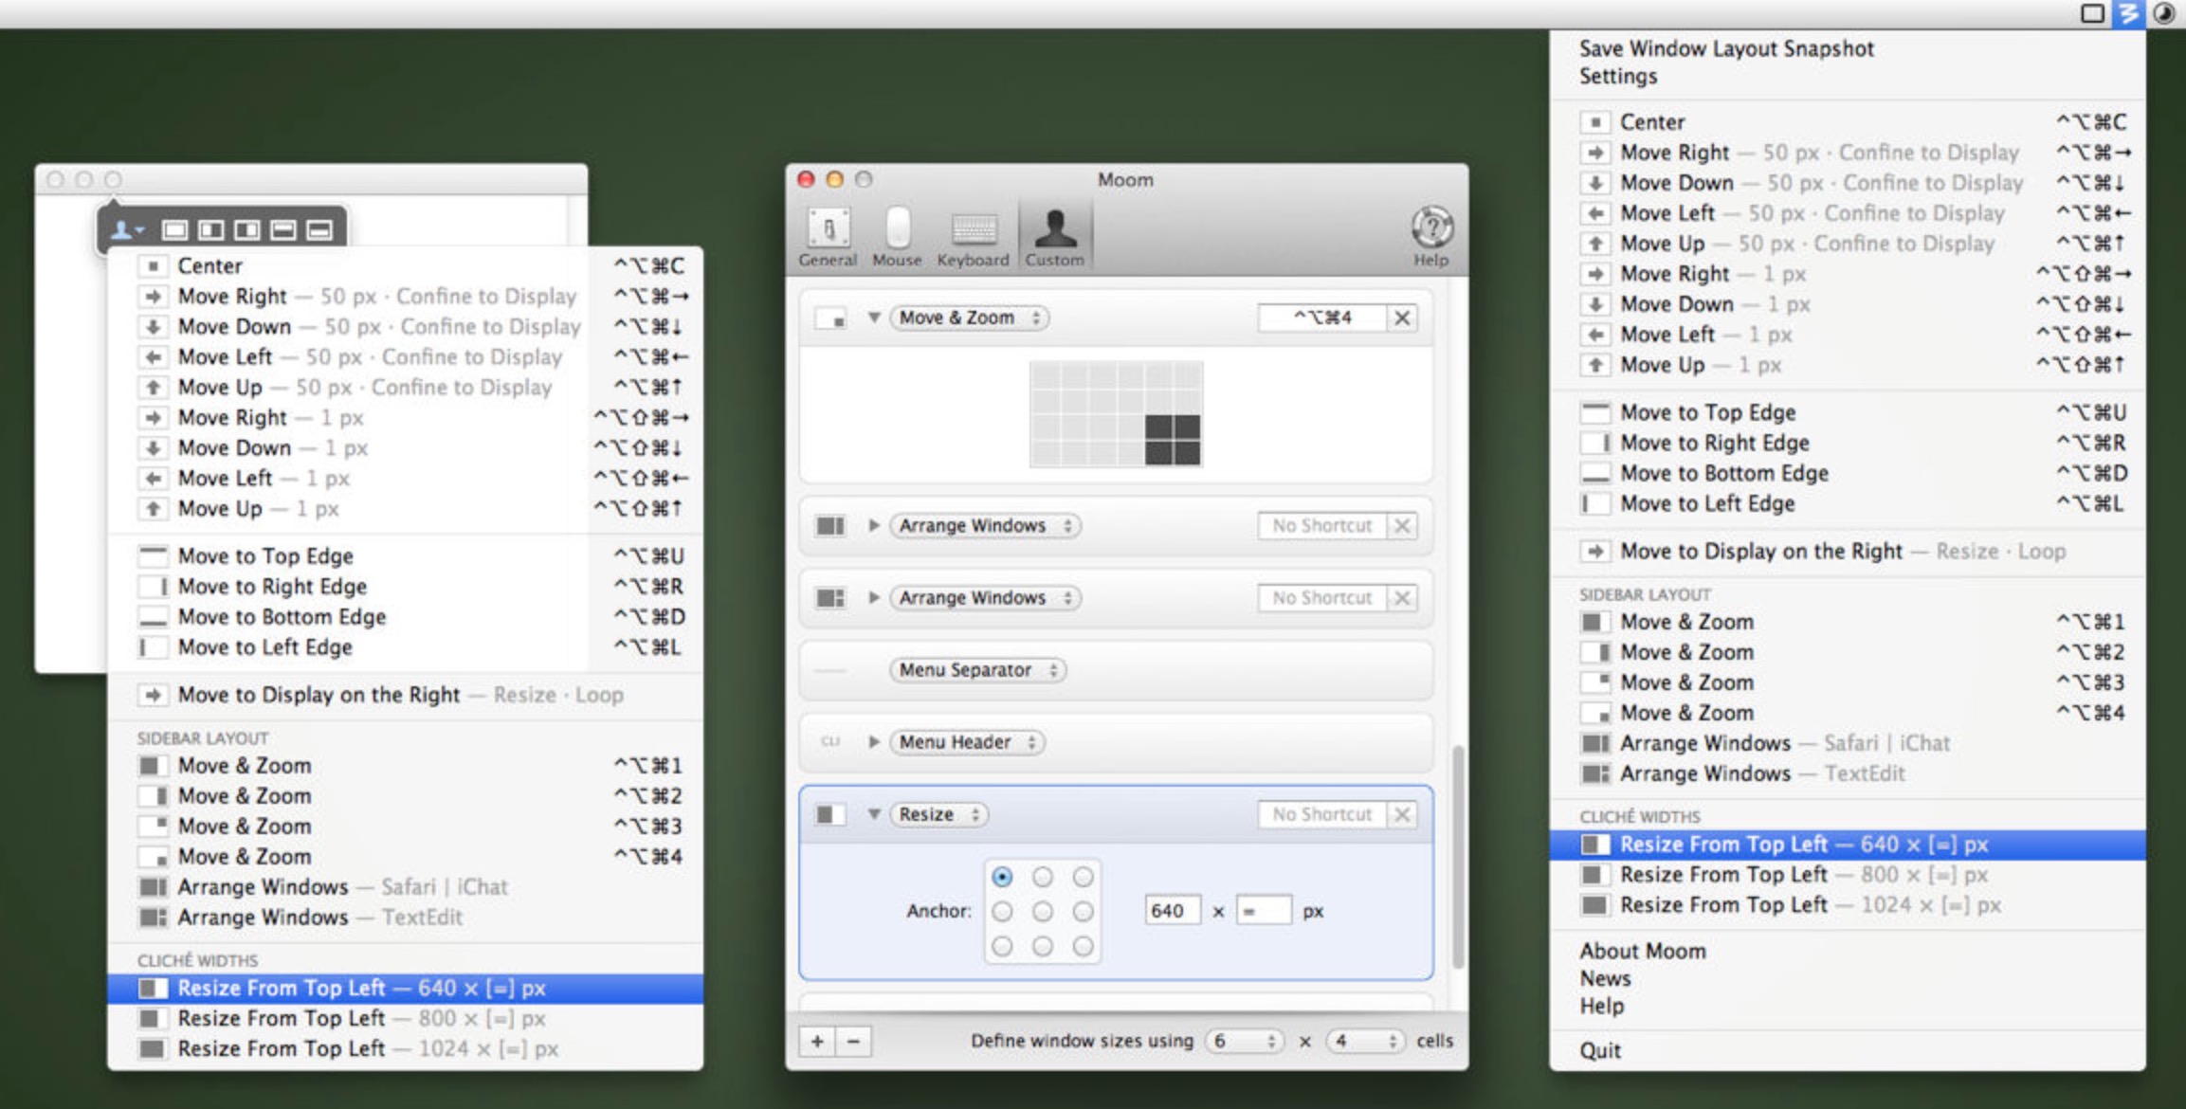This screenshot has width=2186, height=1109.
Task: Clear shortcut on the Resize row
Action: 1402,814
